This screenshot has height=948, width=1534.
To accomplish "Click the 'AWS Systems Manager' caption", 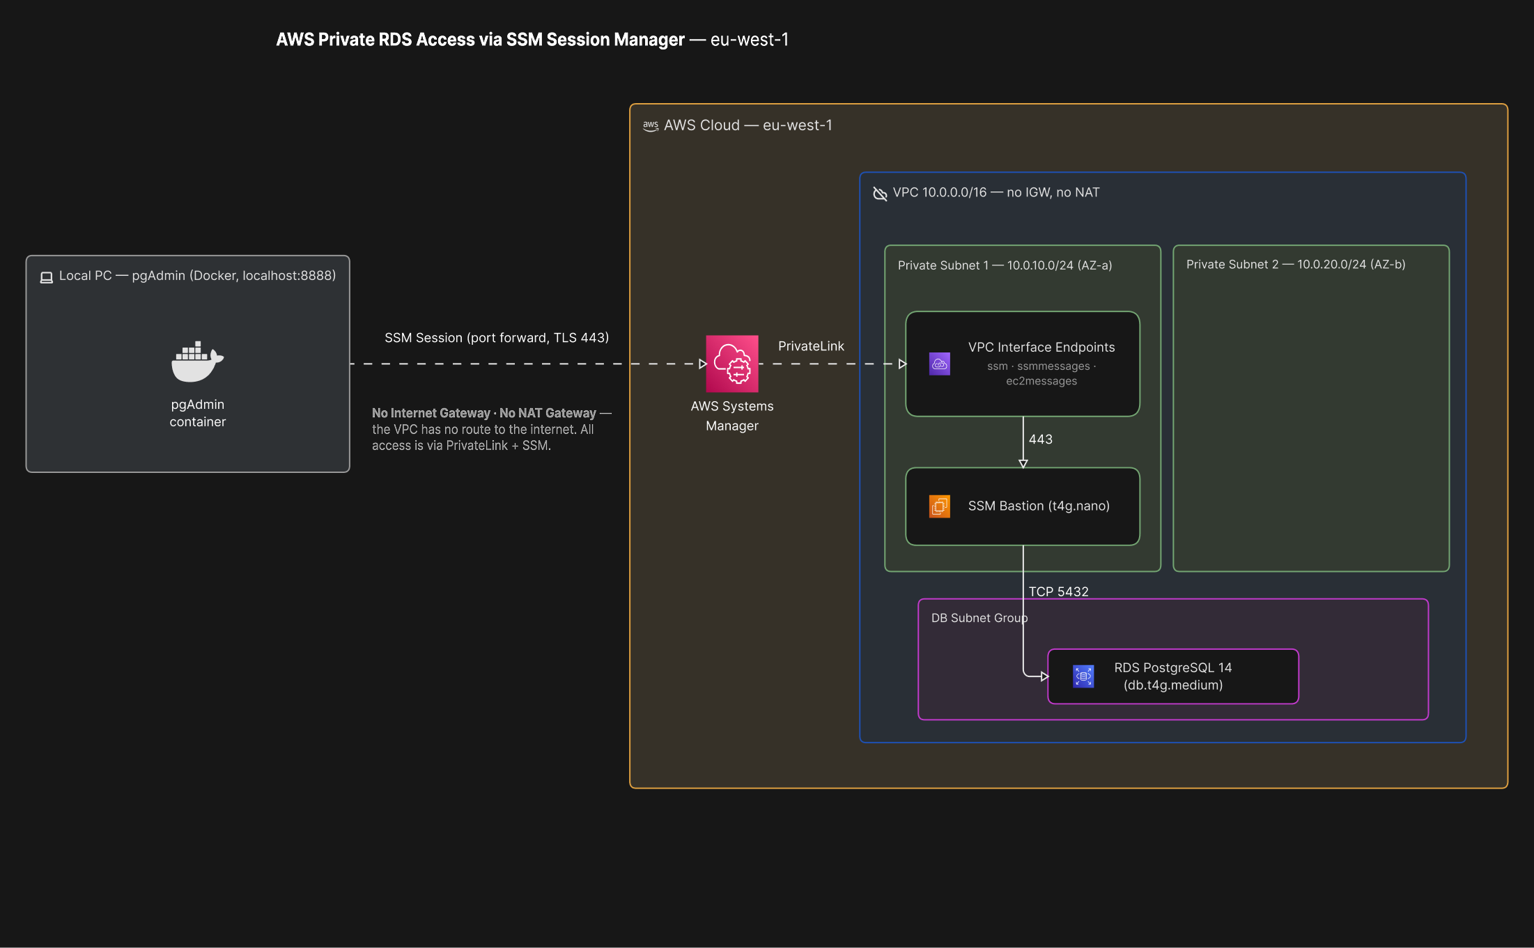I will pyautogui.click(x=731, y=416).
